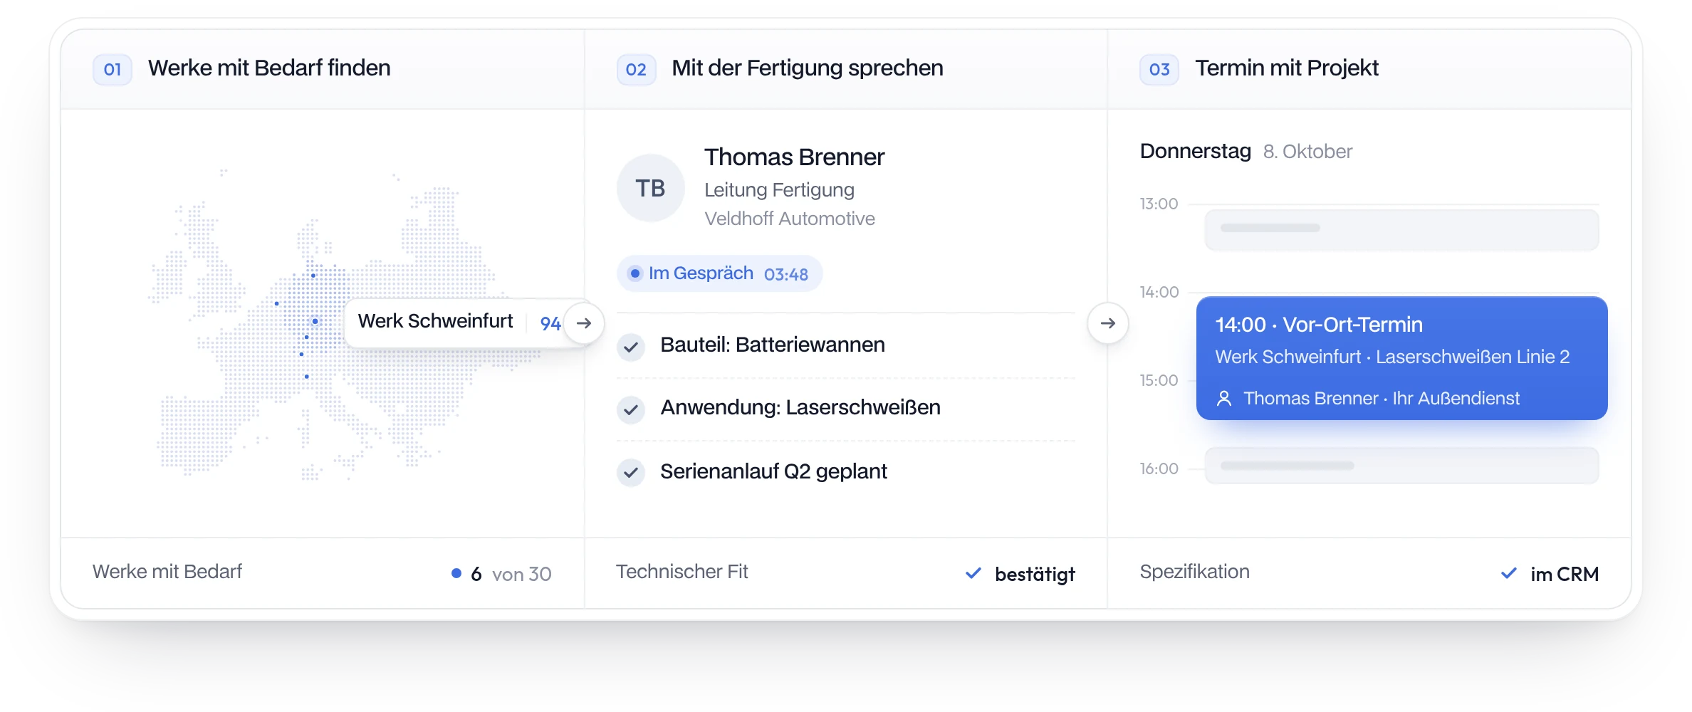Click the Leitung Fertigung job title
This screenshot has height=712, width=1692.
779,190
